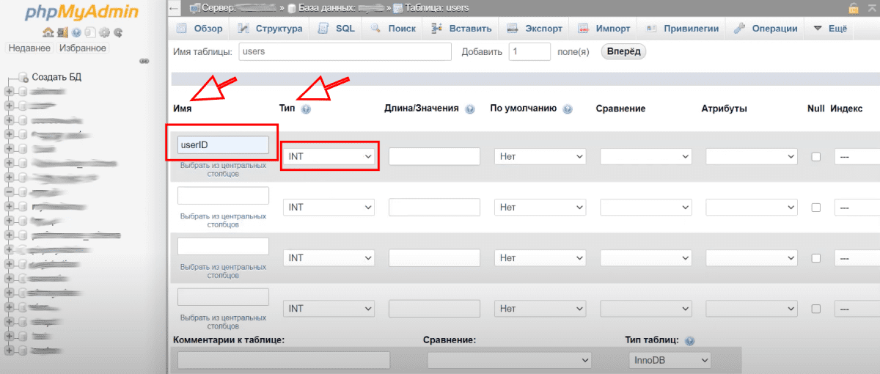Click name field in second column row
880x374 pixels.
click(223, 195)
